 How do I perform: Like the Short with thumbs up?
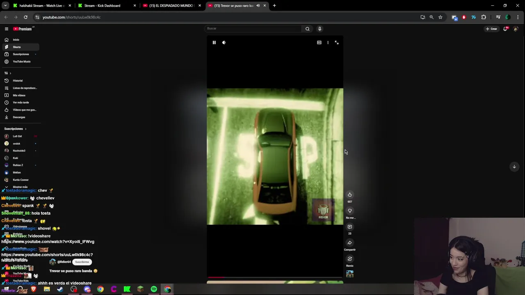[x=350, y=195]
